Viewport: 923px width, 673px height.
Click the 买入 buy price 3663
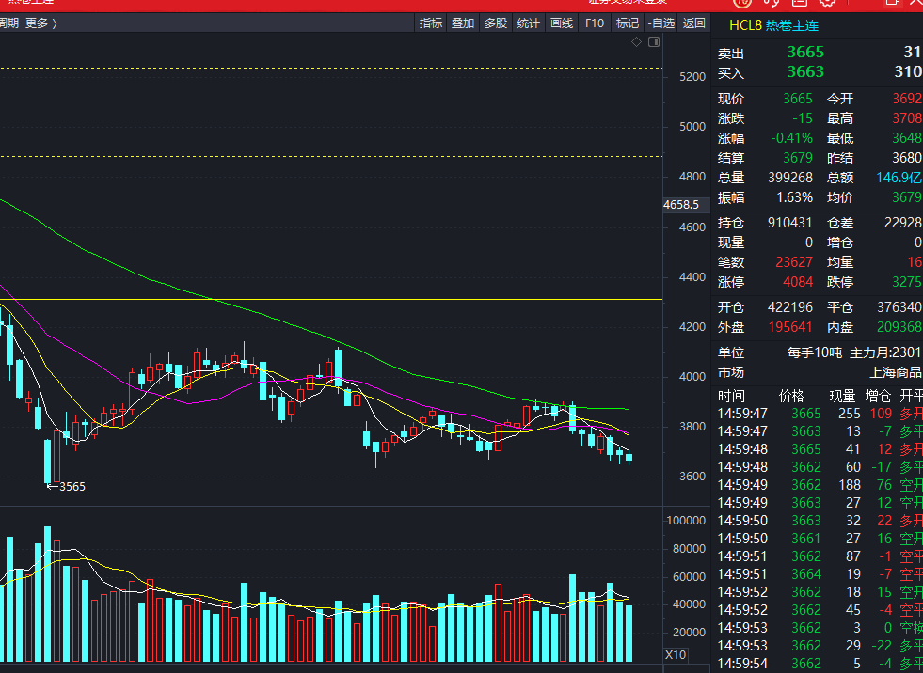click(804, 71)
